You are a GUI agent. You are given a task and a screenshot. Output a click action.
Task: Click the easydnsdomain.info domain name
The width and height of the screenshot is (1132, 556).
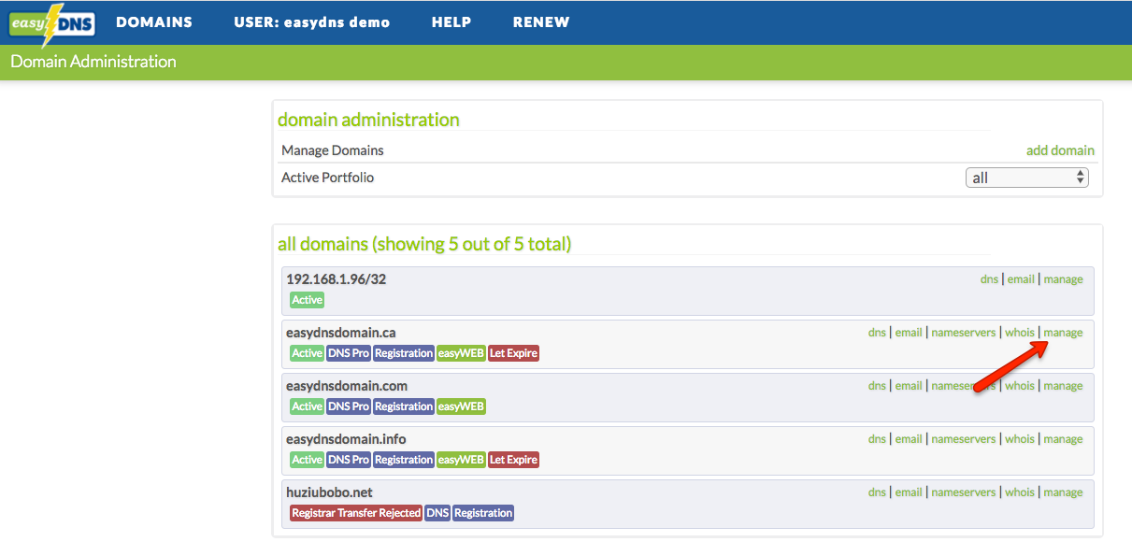[x=346, y=439]
